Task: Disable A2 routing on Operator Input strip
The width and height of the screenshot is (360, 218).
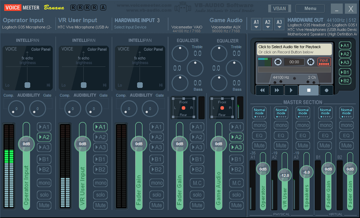Action: (44, 137)
